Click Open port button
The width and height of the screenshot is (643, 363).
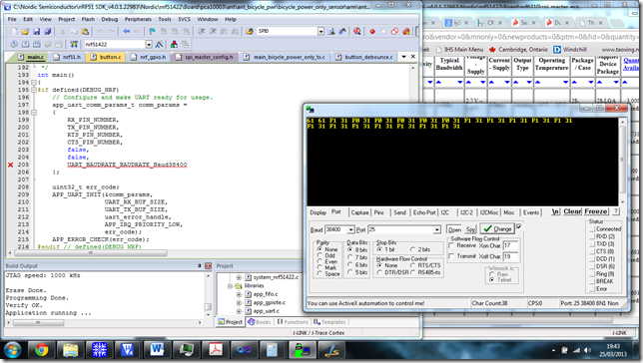pyautogui.click(x=454, y=229)
